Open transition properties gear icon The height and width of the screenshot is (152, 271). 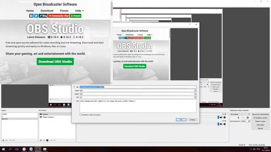(248, 117)
